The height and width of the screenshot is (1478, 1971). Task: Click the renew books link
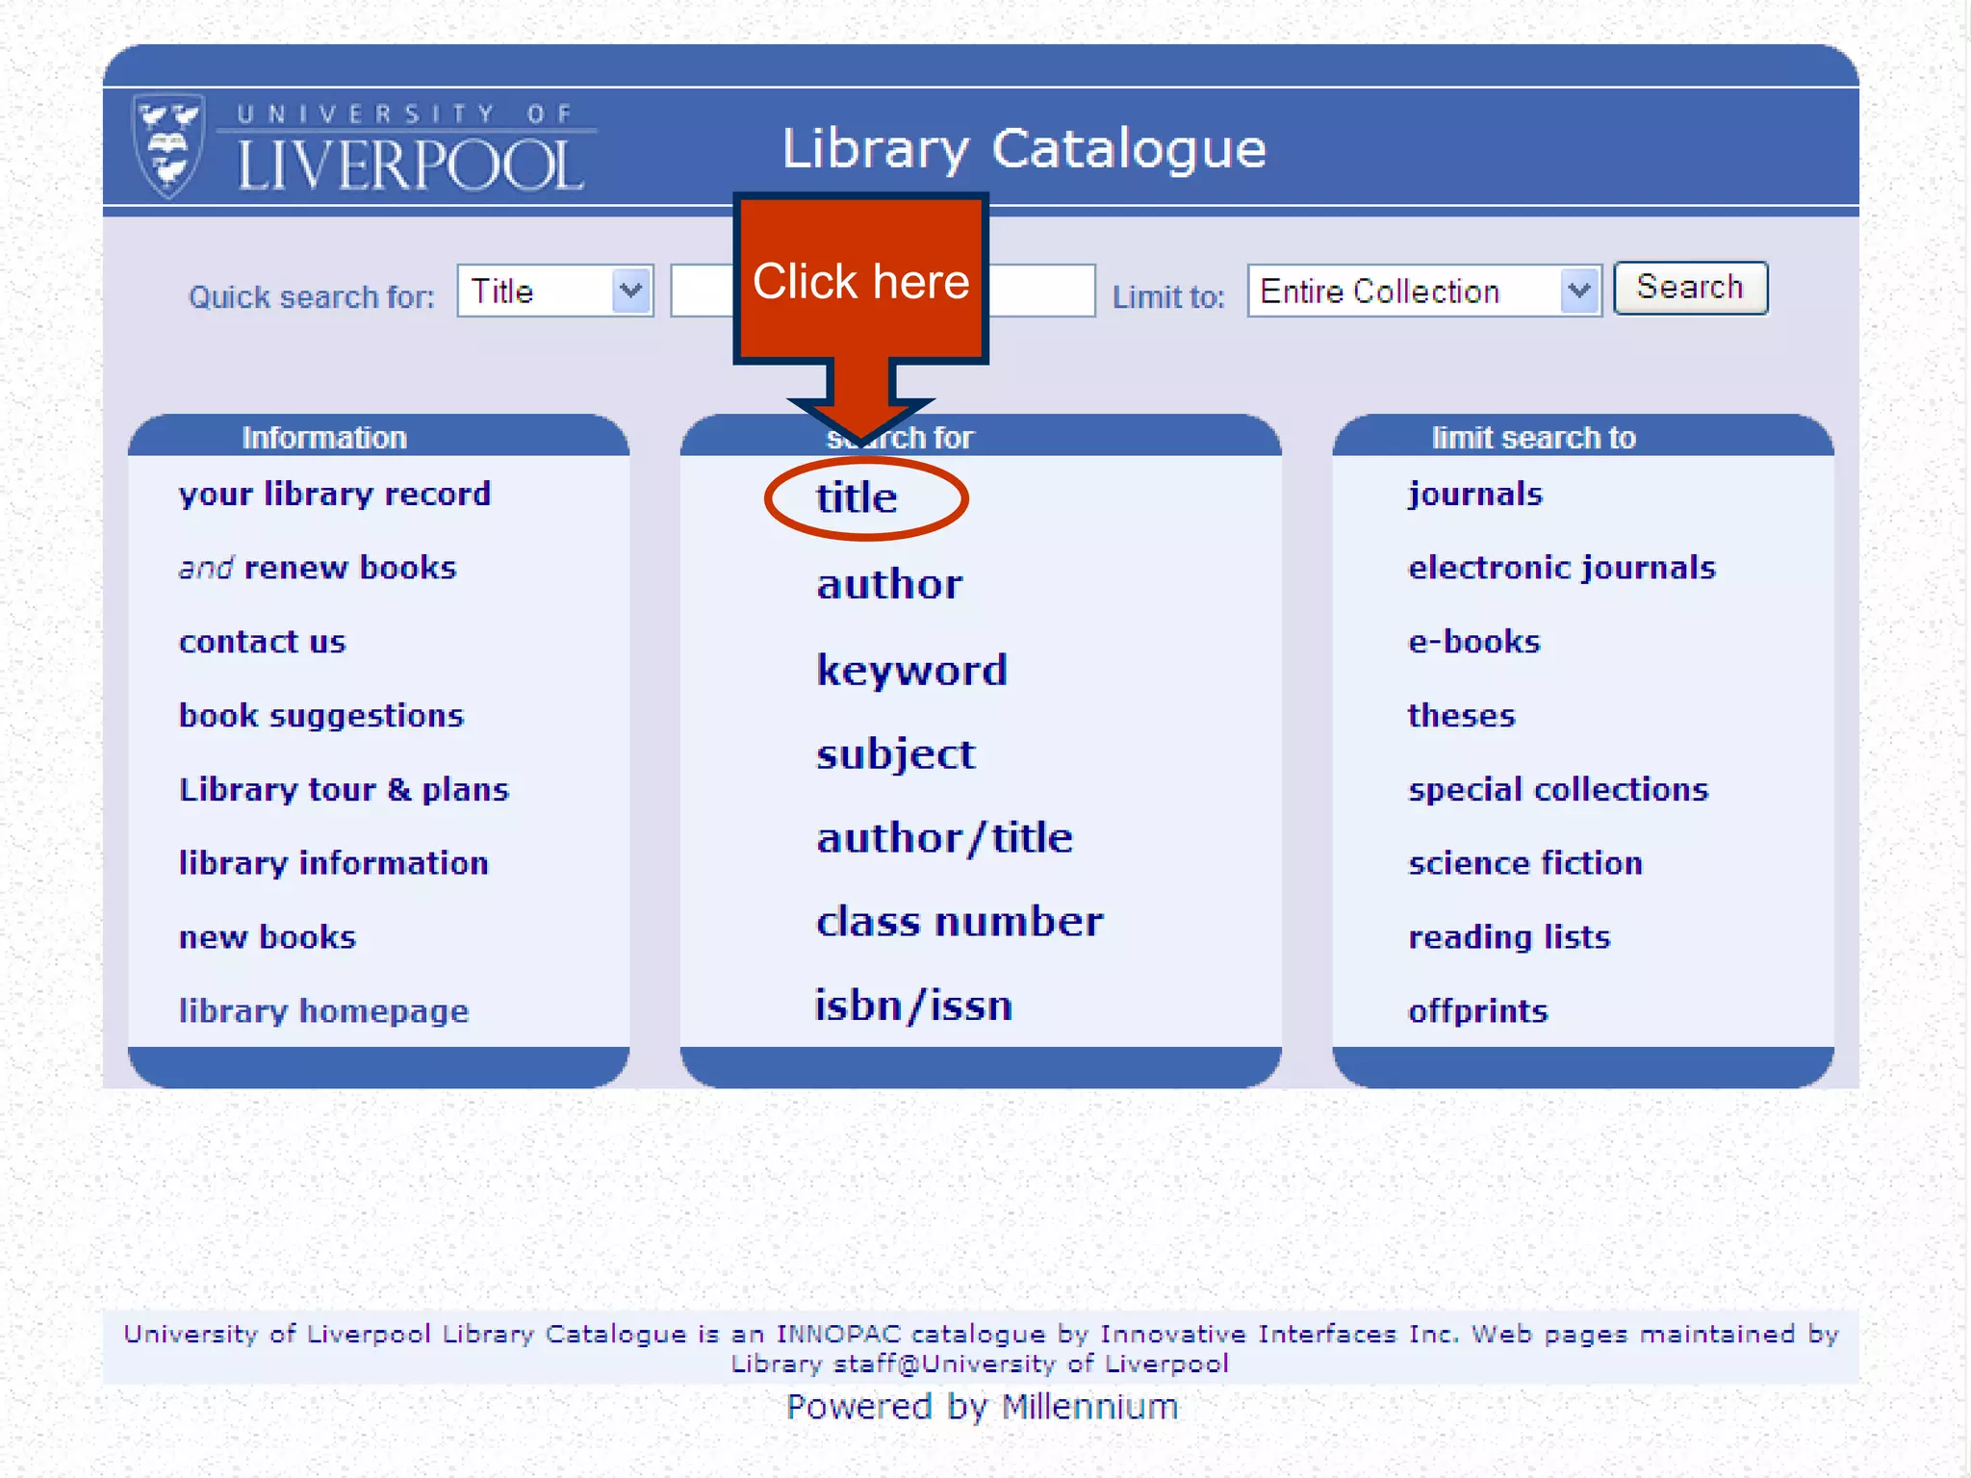click(x=349, y=568)
